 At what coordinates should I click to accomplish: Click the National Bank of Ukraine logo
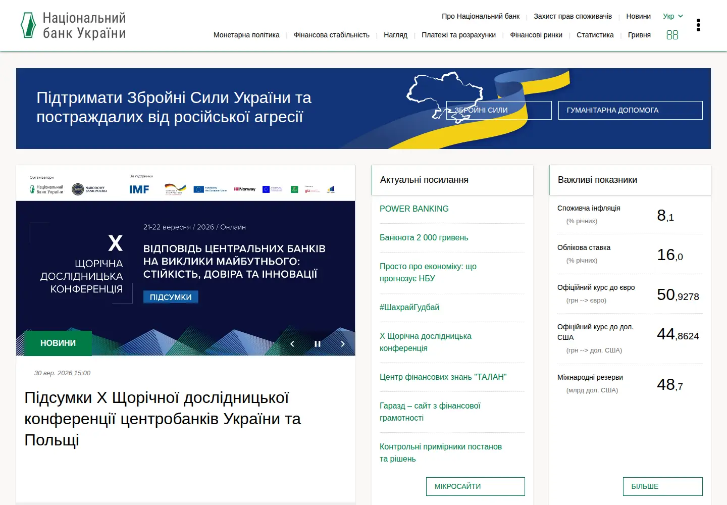73,26
